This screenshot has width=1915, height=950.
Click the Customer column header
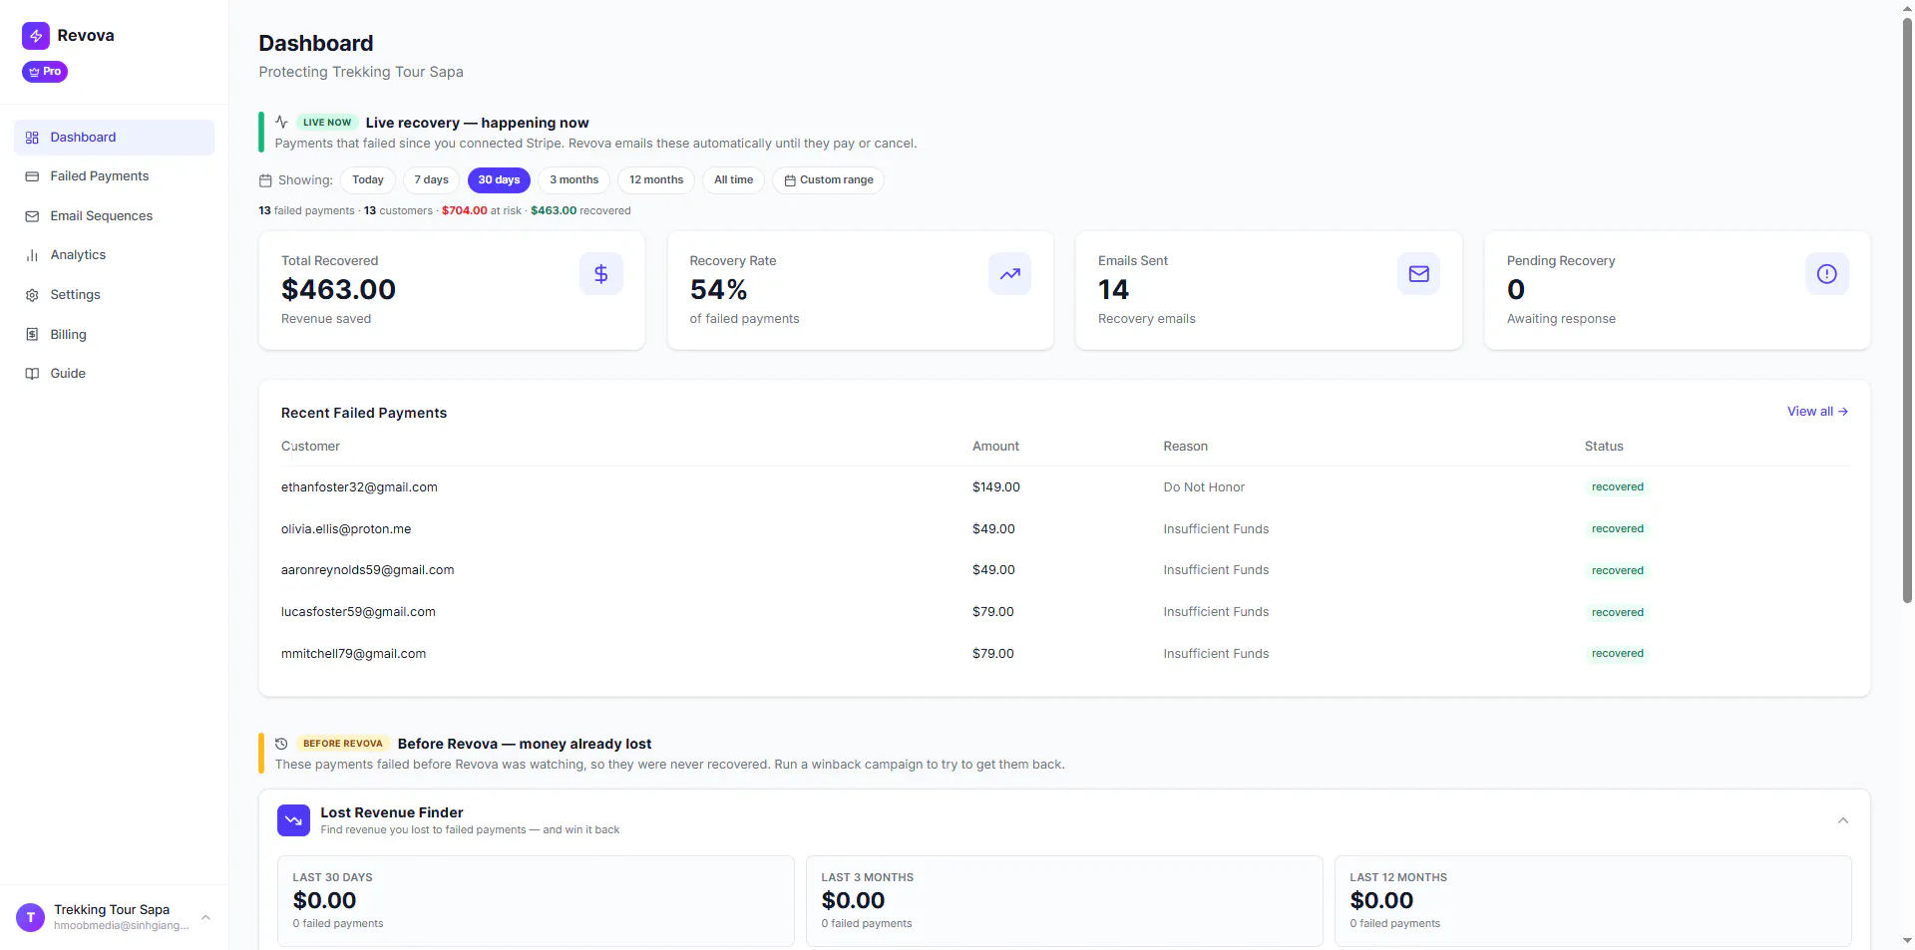(x=310, y=447)
